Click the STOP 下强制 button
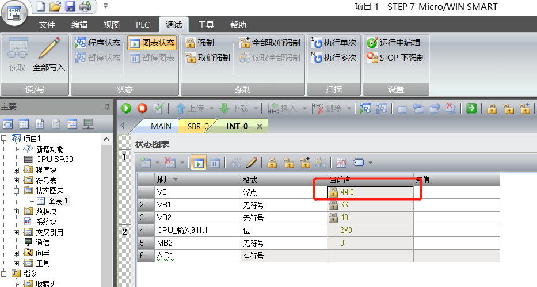 [x=395, y=58]
